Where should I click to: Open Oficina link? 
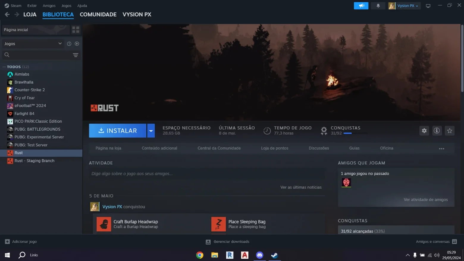click(387, 148)
